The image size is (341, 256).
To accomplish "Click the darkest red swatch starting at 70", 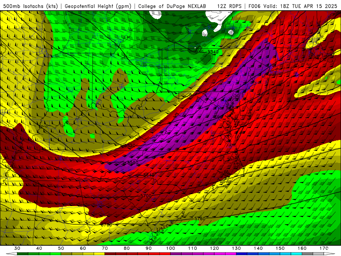I will click(x=110, y=254).
